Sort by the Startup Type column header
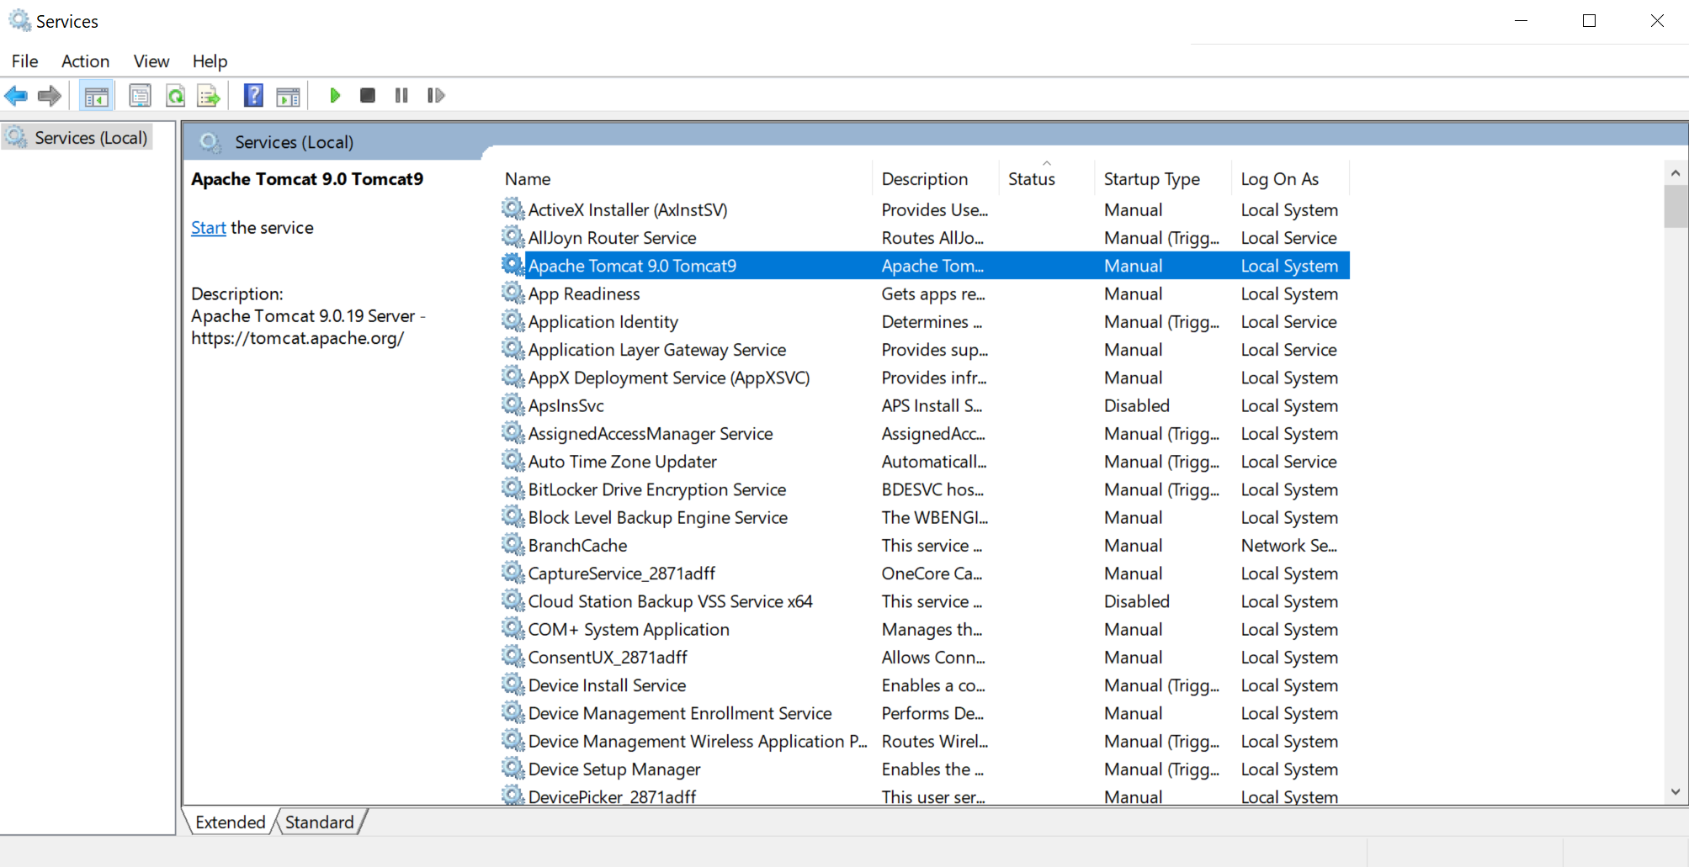 1152,179
